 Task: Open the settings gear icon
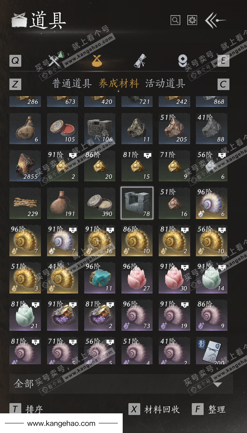click(x=192, y=20)
